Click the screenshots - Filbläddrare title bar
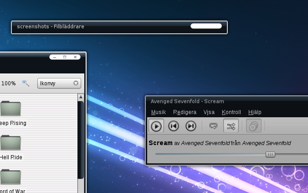 (119, 27)
